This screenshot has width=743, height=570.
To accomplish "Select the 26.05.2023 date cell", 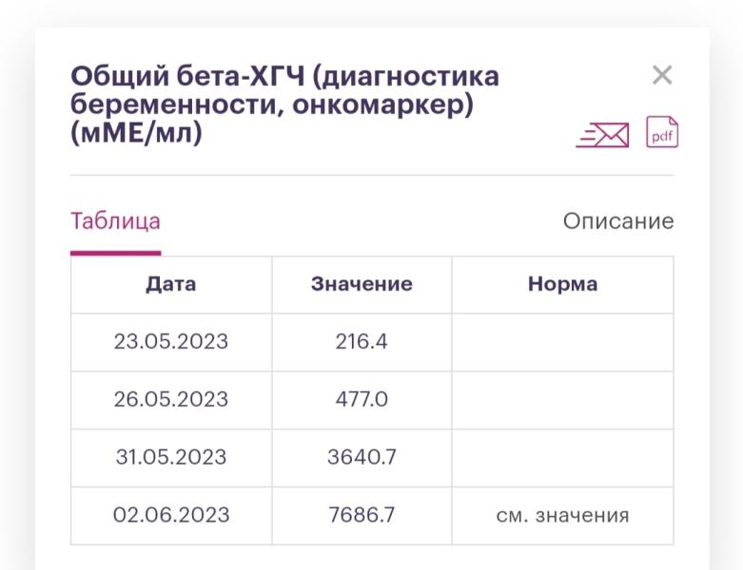I will 171,400.
